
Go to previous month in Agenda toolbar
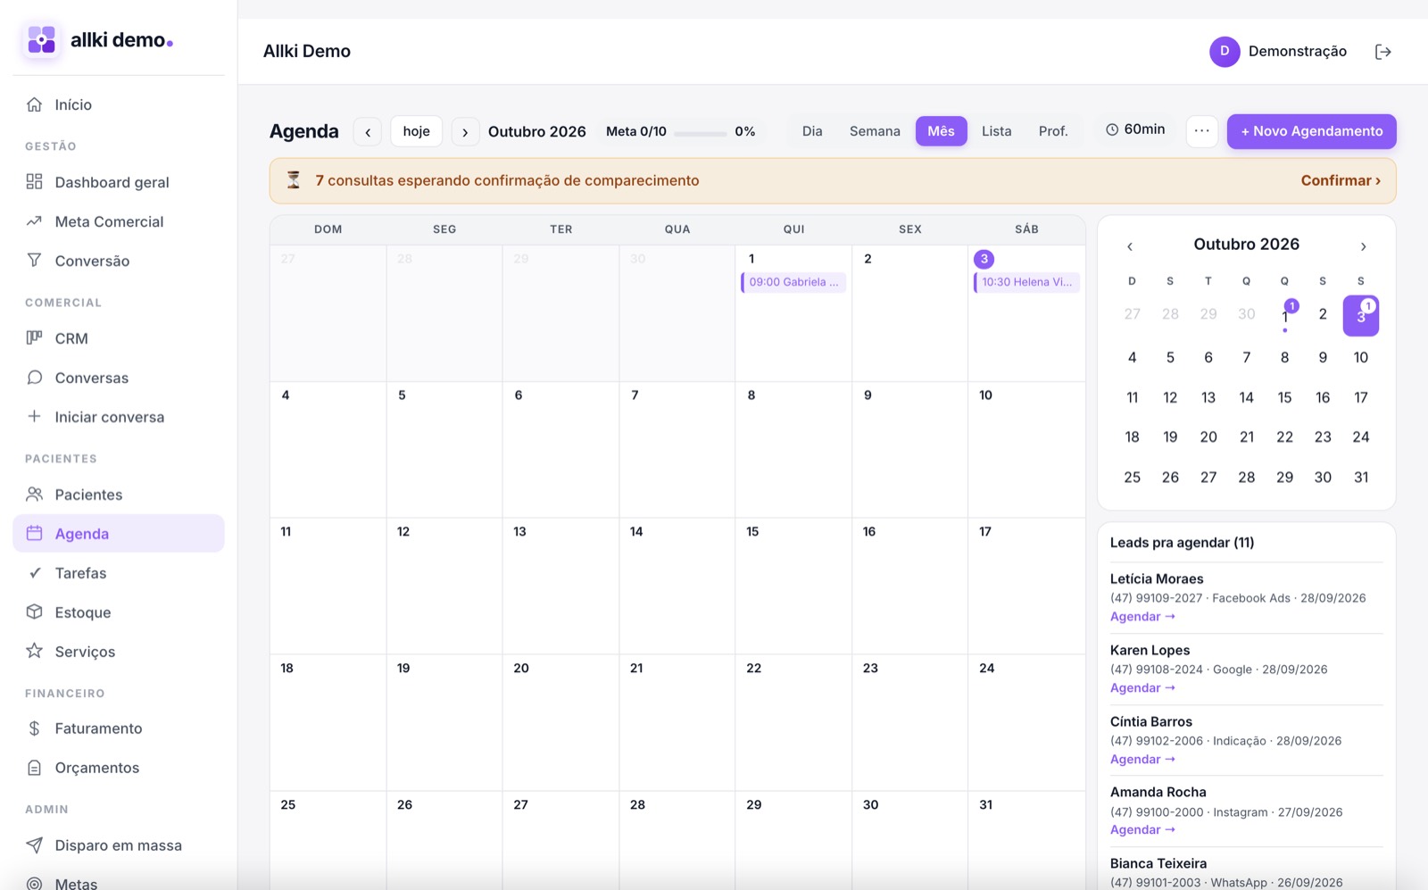point(368,131)
